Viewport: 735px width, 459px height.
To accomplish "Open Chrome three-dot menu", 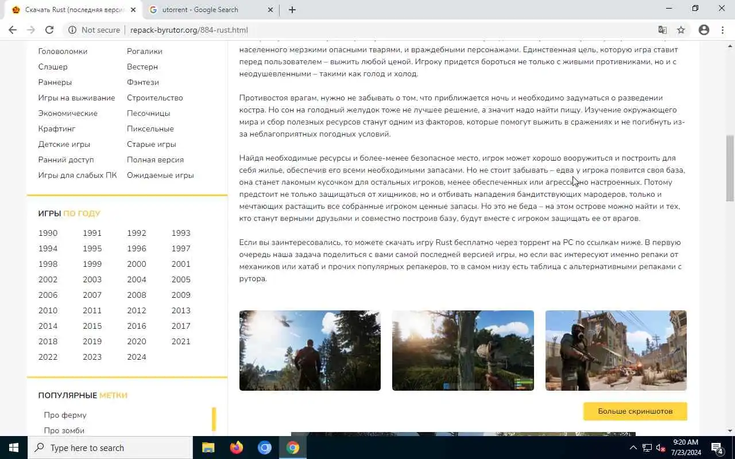I will click(x=722, y=30).
